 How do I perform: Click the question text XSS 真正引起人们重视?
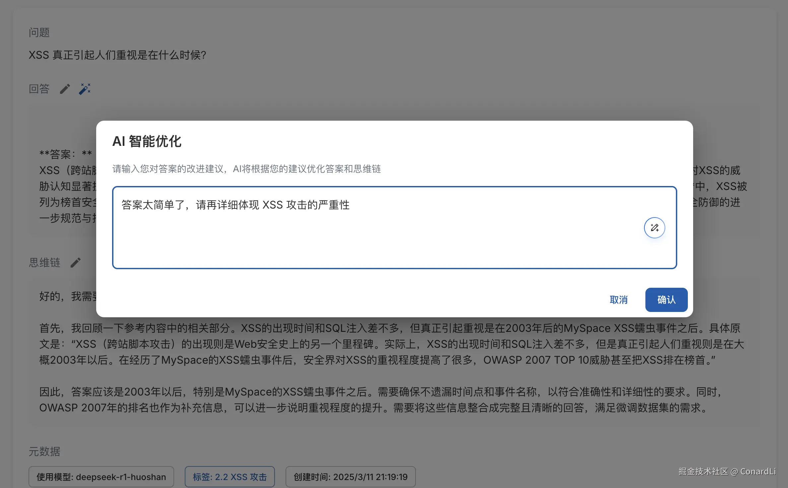pyautogui.click(x=117, y=55)
